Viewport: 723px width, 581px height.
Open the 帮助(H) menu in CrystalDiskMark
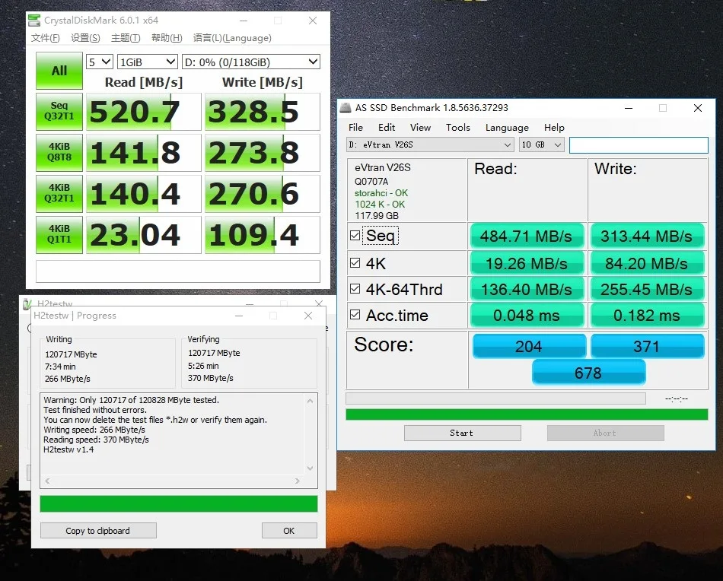(167, 38)
